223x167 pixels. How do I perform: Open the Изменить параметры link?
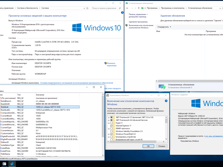pyautogui.click(x=111, y=64)
